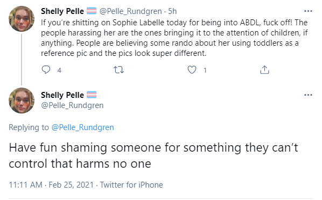The image size is (322, 200).
Task: Click @Pelle_Rundgren link in Replying to
Action: (82, 127)
